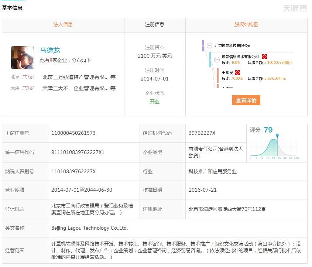This screenshot has height=267, width=312.
Task: Open 查看详情 equity details button
Action: (x=246, y=100)
